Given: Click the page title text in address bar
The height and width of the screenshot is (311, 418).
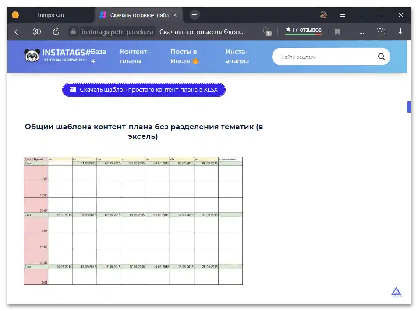Looking at the screenshot, I should coord(202,32).
